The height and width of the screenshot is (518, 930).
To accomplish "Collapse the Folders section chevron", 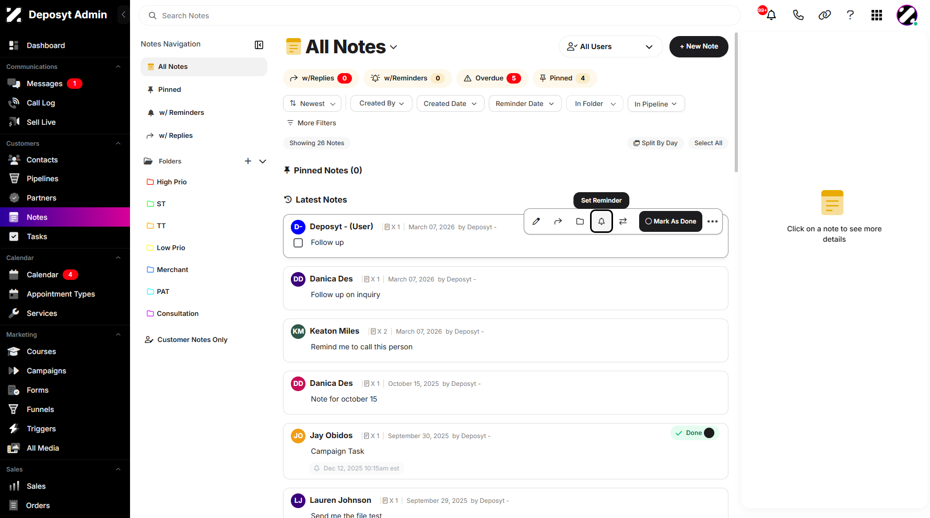I will pyautogui.click(x=263, y=161).
